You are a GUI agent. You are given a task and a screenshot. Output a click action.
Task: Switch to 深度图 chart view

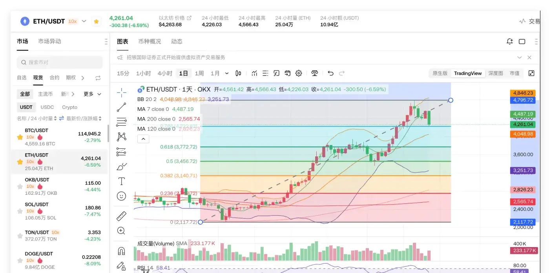[496, 73]
